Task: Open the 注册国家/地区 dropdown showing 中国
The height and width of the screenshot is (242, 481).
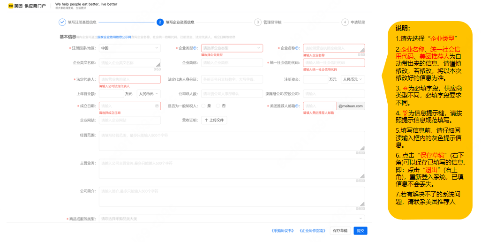Action: pyautogui.click(x=130, y=48)
